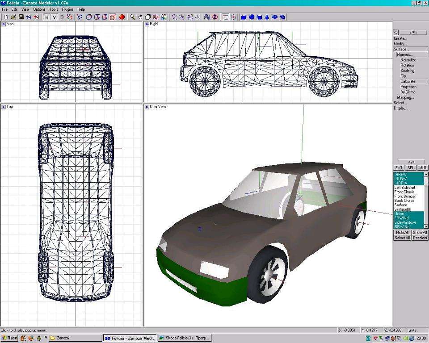Create a cylinder primitive from the toolbar

(x=259, y=17)
